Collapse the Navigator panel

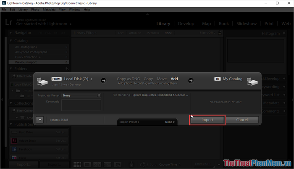10,33
